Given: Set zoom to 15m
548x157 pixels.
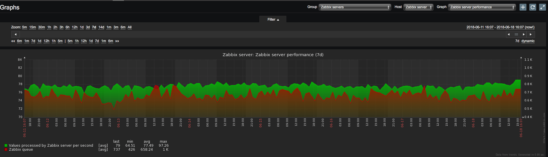Looking at the screenshot, I should pos(32,27).
